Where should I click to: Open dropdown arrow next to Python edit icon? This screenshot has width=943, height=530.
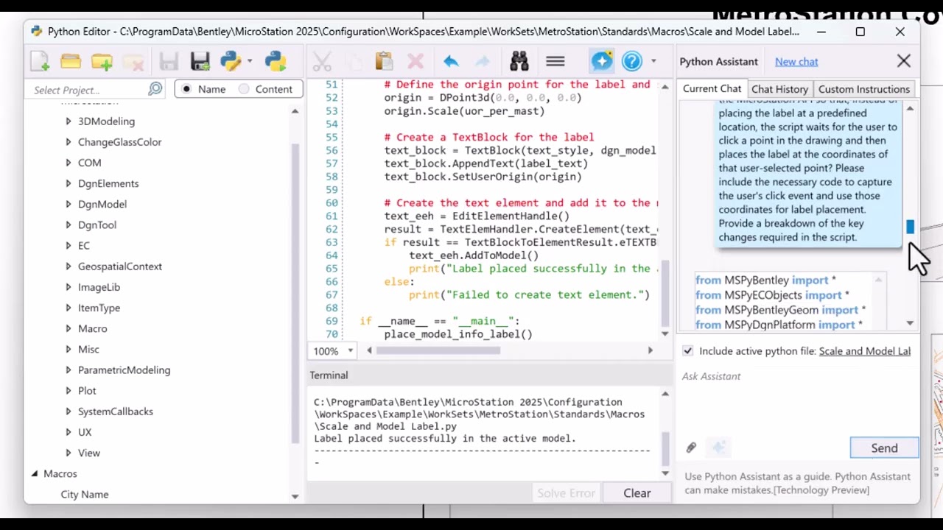[250, 61]
